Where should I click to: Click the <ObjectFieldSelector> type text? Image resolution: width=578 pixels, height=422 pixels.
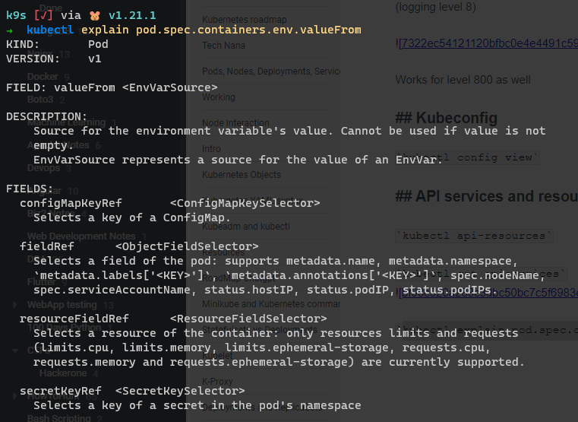(x=187, y=246)
